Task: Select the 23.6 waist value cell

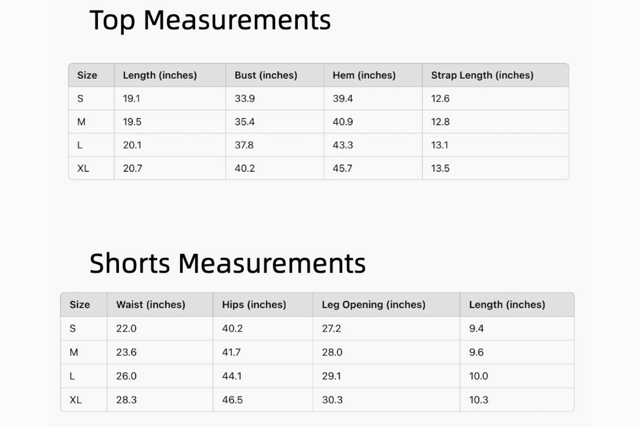Action: click(126, 352)
